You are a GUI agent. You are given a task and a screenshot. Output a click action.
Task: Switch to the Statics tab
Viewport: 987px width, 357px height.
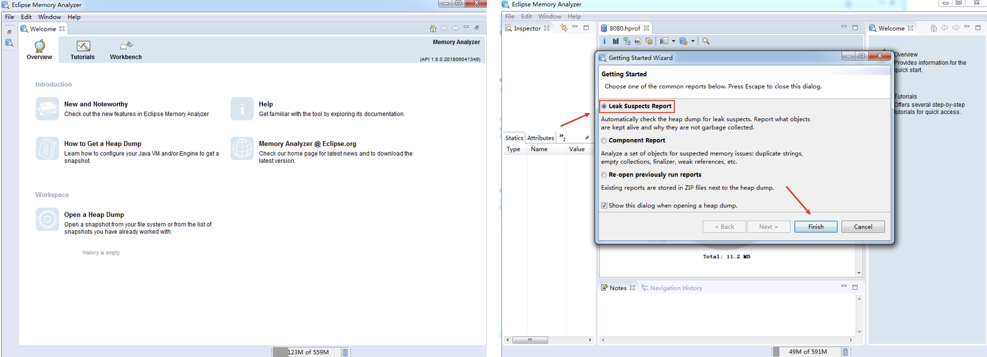point(514,138)
